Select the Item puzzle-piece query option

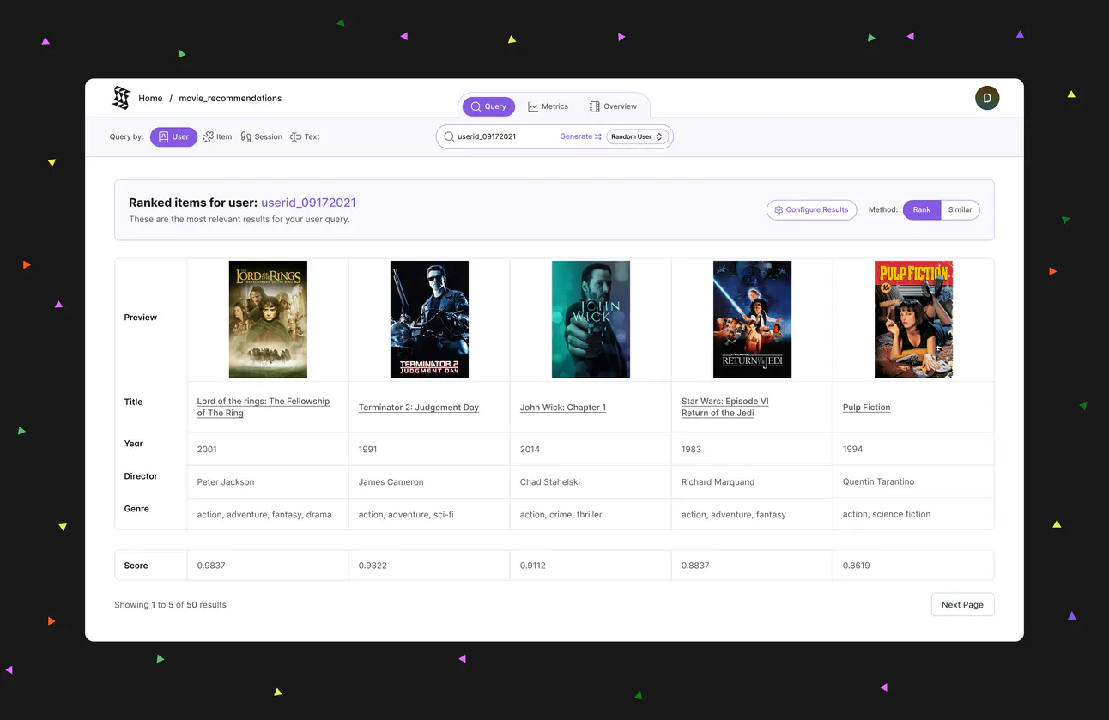click(x=208, y=136)
